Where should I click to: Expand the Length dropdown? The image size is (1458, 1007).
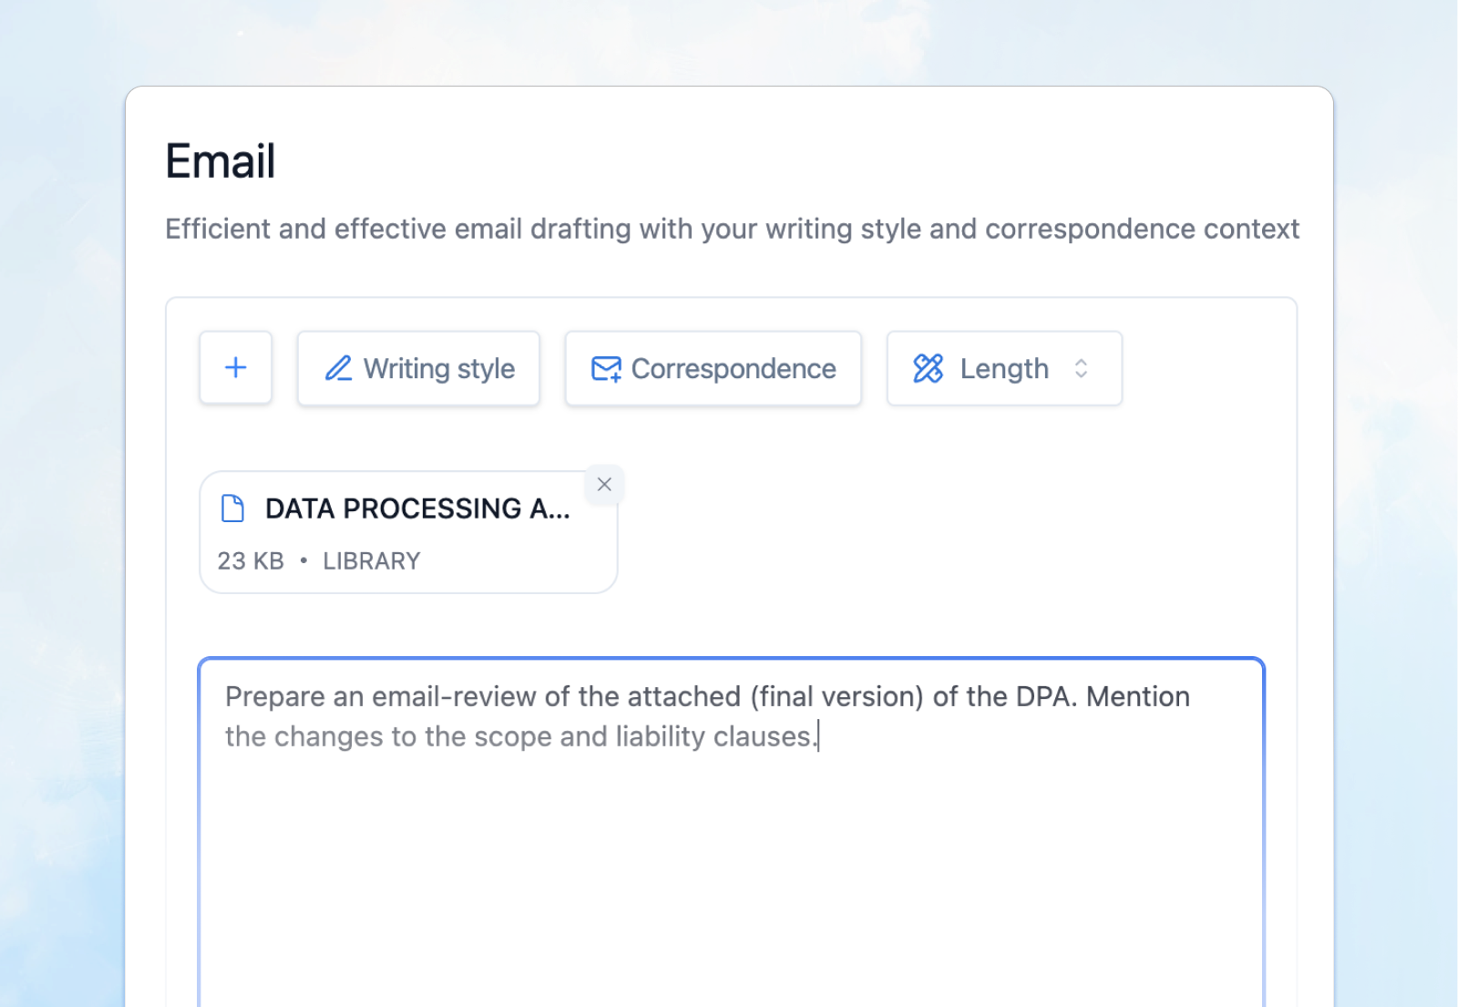1002,368
